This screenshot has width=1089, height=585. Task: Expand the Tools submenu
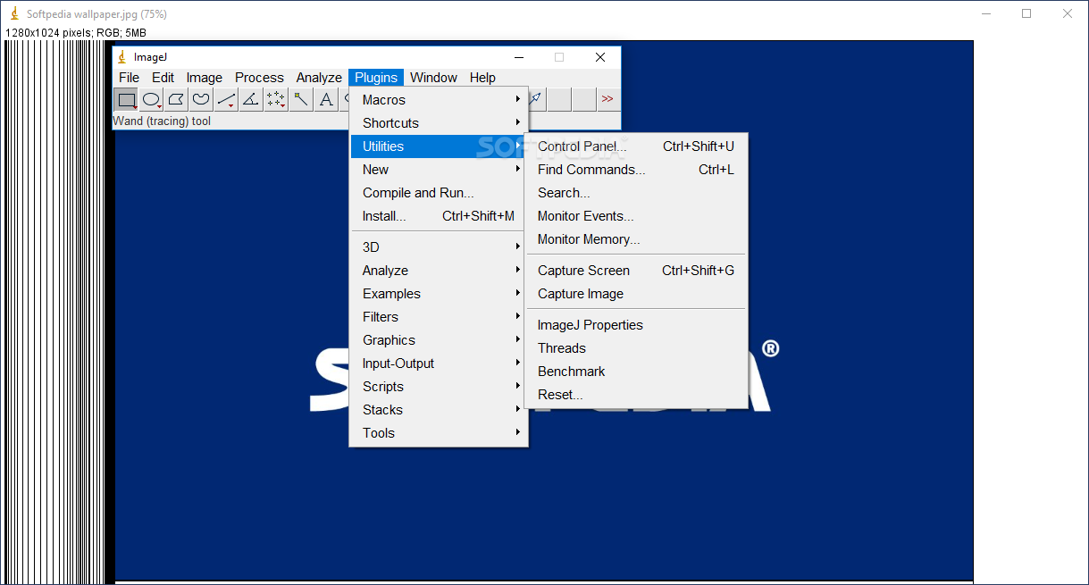coord(439,433)
